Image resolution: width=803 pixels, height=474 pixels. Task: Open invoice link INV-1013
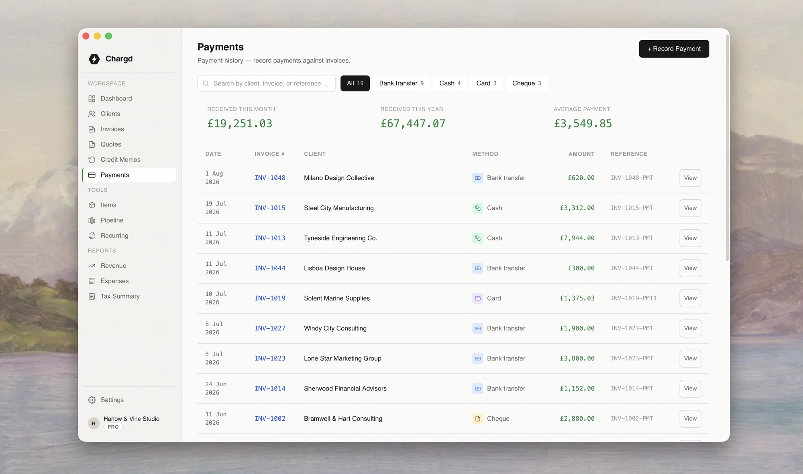pos(270,238)
